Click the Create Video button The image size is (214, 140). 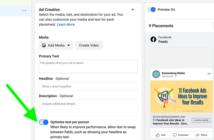89,45
